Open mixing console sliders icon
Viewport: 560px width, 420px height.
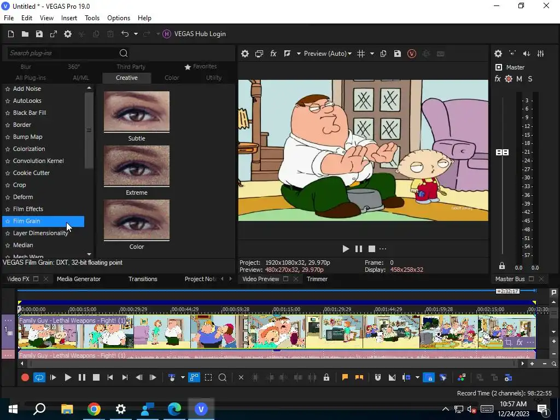coord(541,54)
